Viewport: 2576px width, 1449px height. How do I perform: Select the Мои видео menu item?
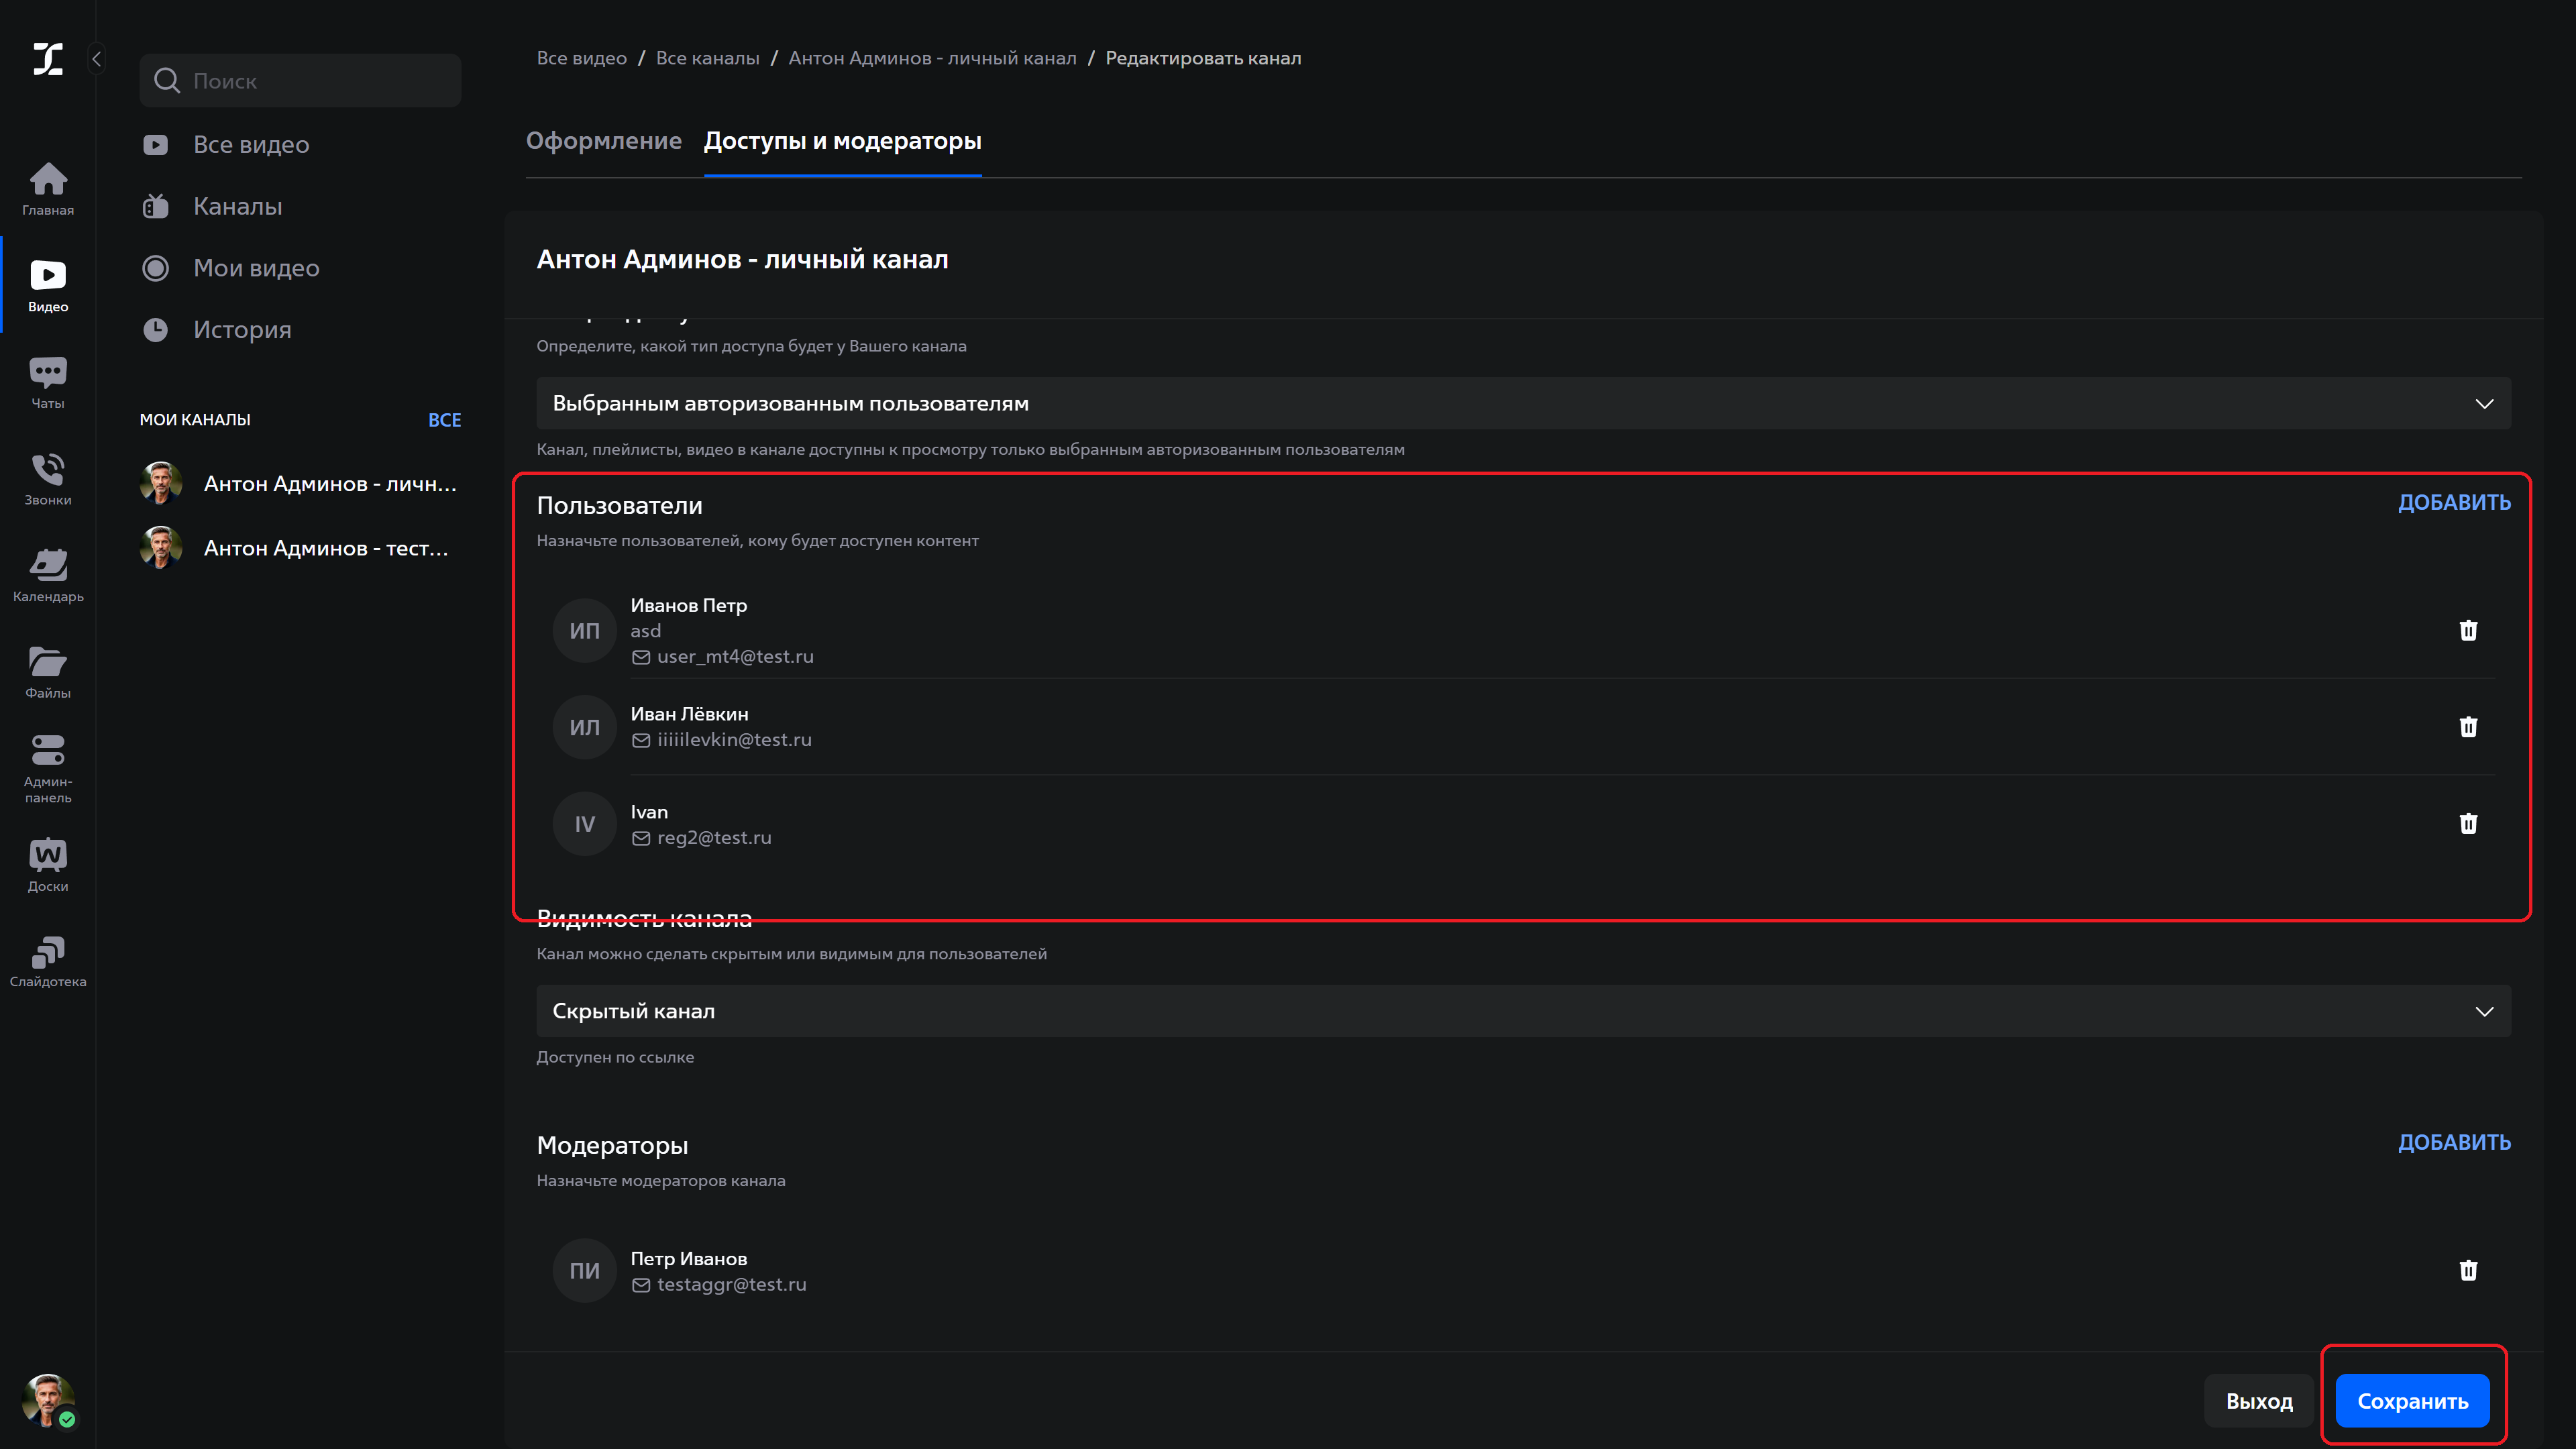tap(256, 268)
